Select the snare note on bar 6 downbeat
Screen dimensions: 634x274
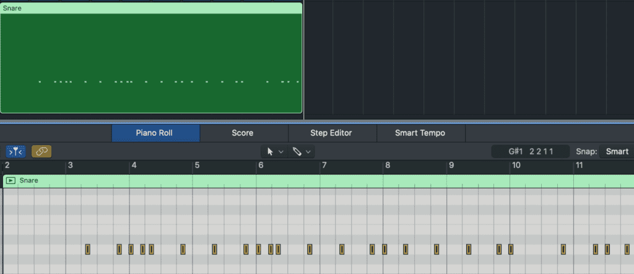[x=258, y=249]
